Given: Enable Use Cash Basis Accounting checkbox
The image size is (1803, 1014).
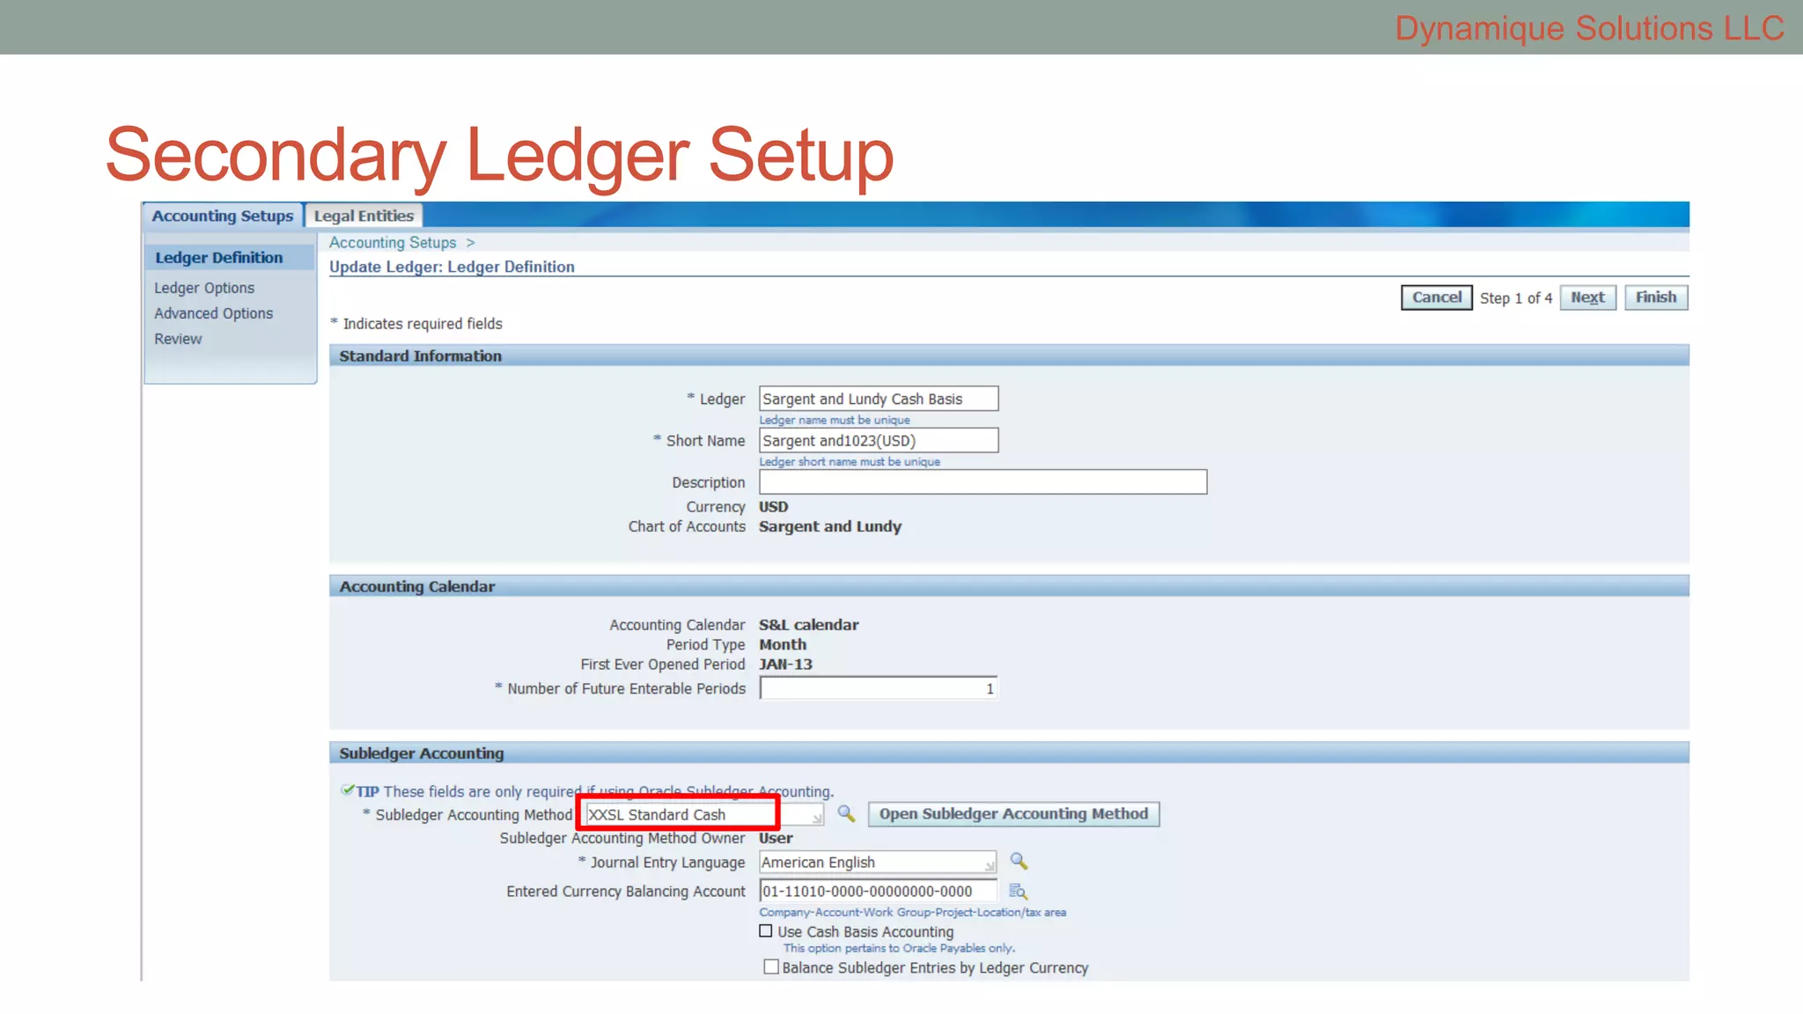Looking at the screenshot, I should point(766,931).
